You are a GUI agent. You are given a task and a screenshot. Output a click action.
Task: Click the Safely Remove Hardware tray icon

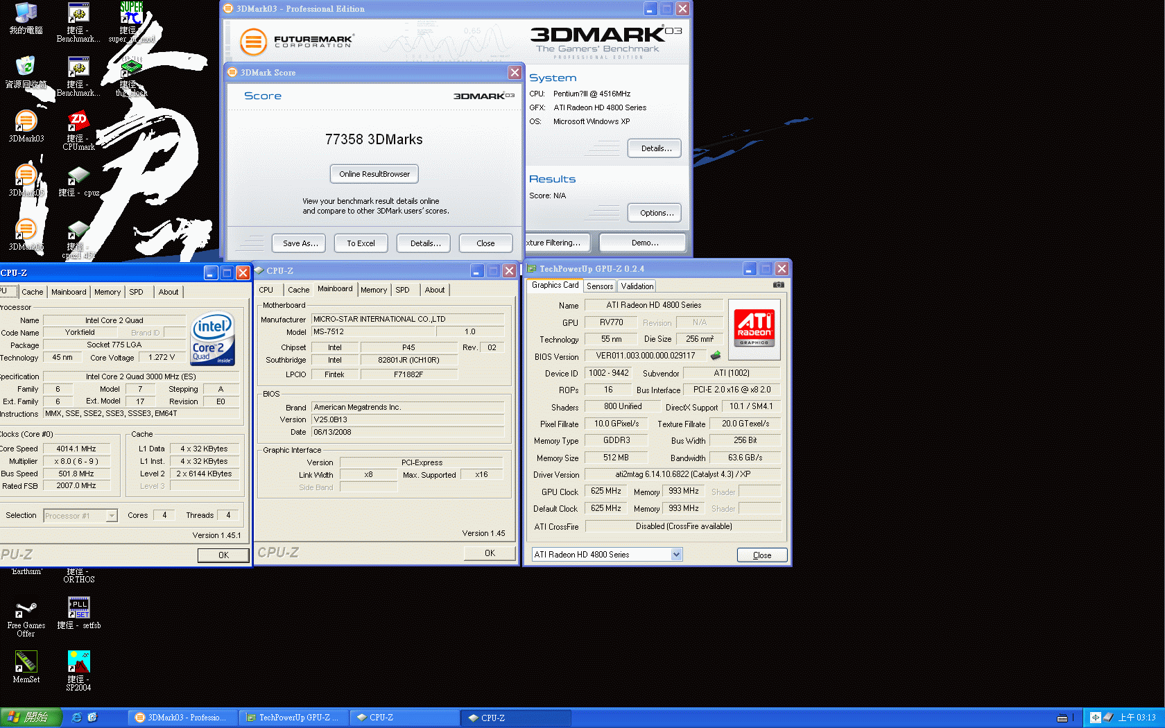point(1108,718)
